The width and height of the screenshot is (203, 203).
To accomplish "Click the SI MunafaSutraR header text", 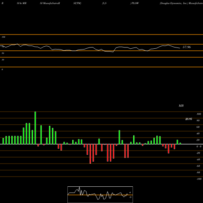I will (x=50, y=3).
